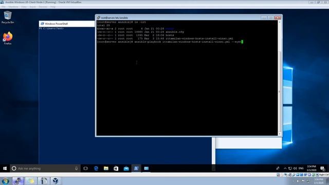Viewport: 329px width, 185px height.
Task: Open VirtualBox on the host taskbar
Action: [55, 181]
